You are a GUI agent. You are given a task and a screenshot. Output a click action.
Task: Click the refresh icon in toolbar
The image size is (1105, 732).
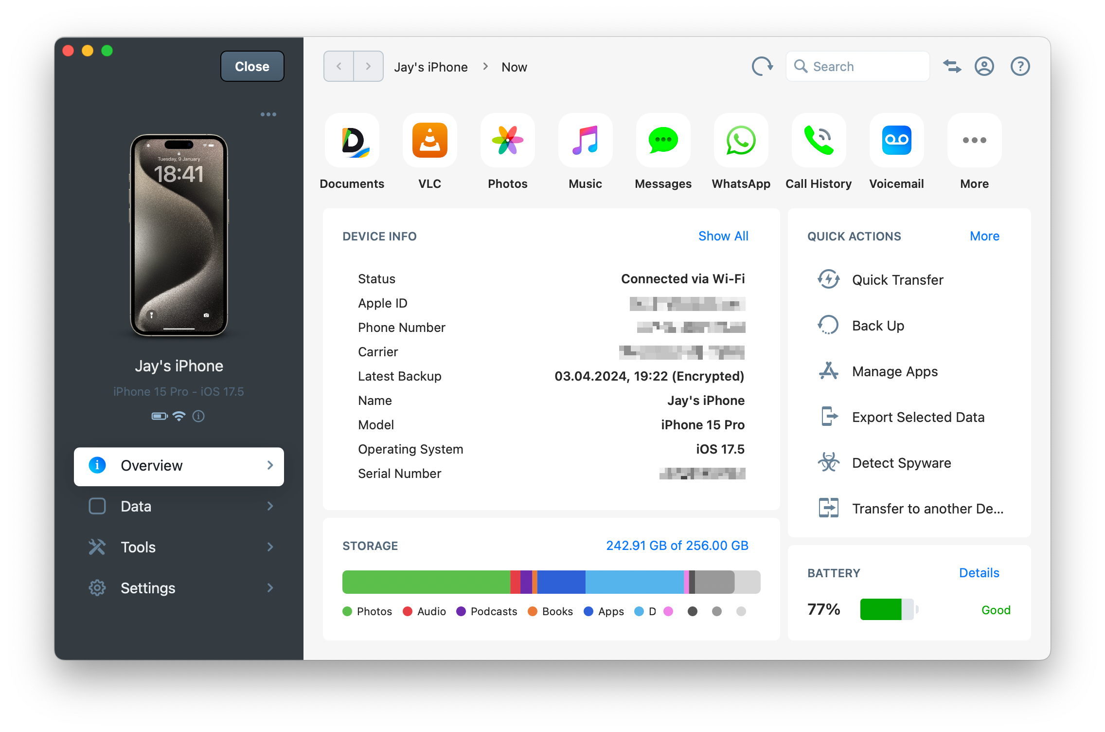point(762,66)
